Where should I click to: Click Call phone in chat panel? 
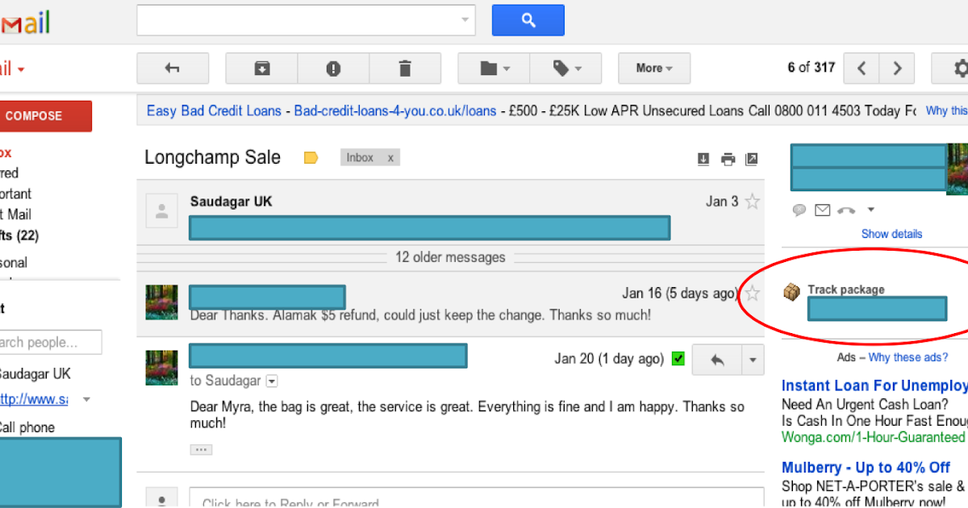pos(27,427)
